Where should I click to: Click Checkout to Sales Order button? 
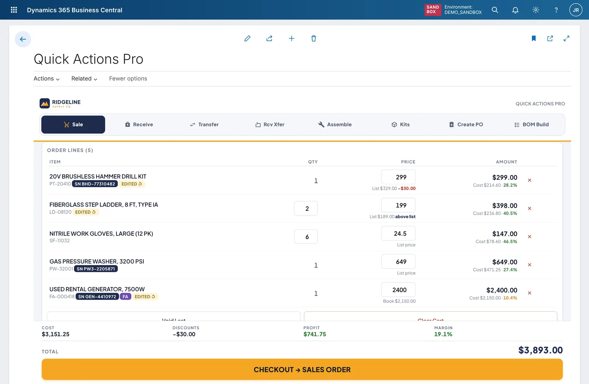coord(302,369)
